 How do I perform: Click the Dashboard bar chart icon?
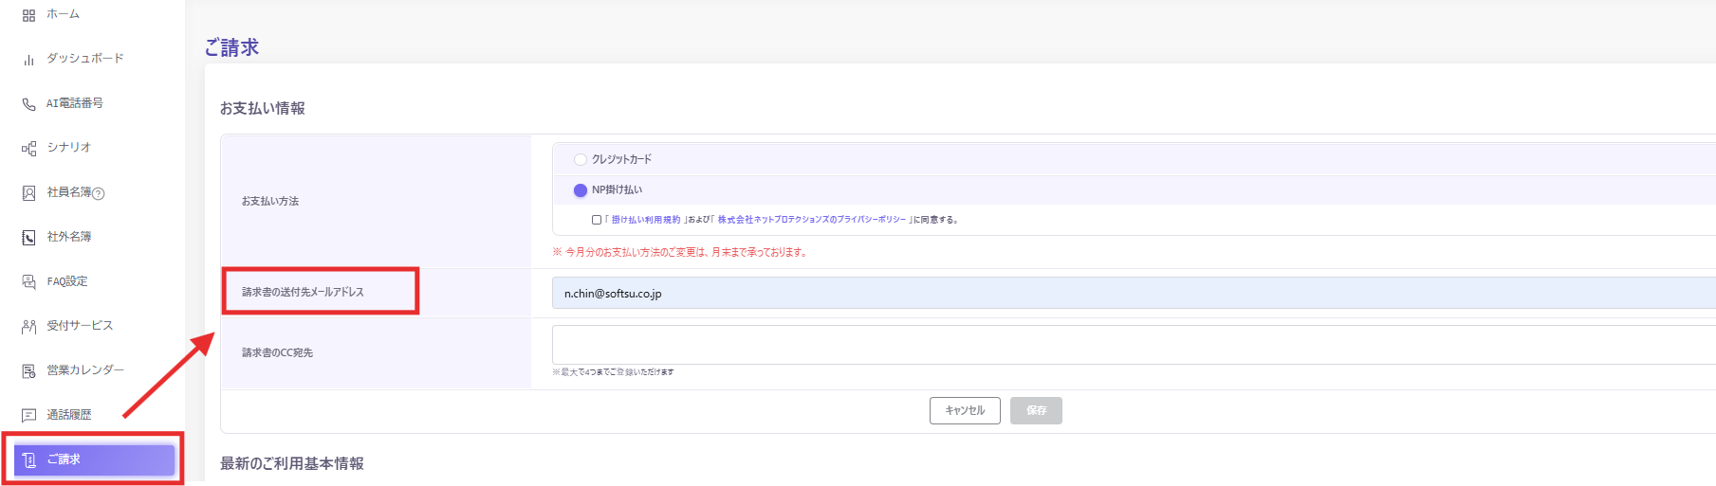pyautogui.click(x=28, y=59)
